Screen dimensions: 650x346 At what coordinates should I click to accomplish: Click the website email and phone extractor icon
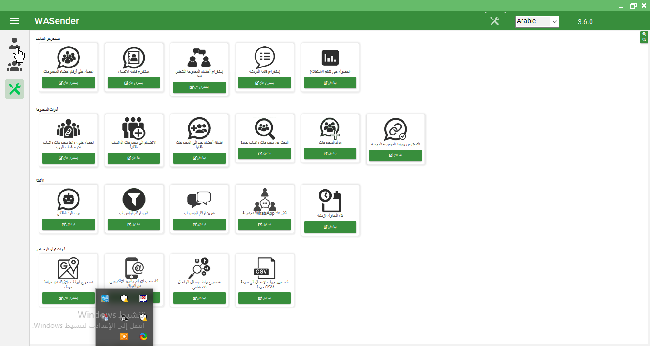[x=134, y=269]
